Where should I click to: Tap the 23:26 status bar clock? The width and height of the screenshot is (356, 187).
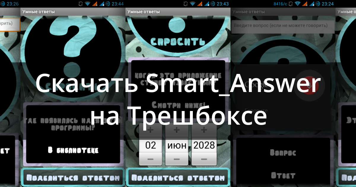coord(12,4)
